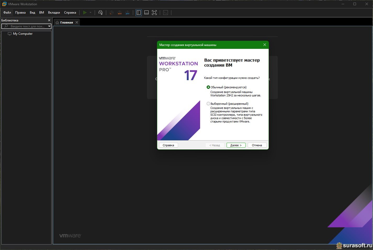The width and height of the screenshot is (373, 250).
Task: Click the Отмена button in wizard
Action: coord(257,145)
